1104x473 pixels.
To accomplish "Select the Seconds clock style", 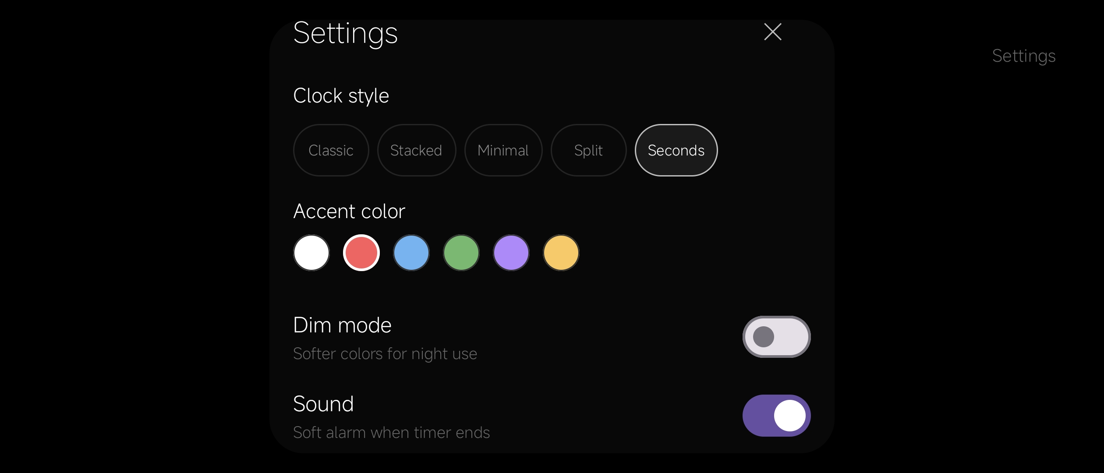I will coord(676,150).
